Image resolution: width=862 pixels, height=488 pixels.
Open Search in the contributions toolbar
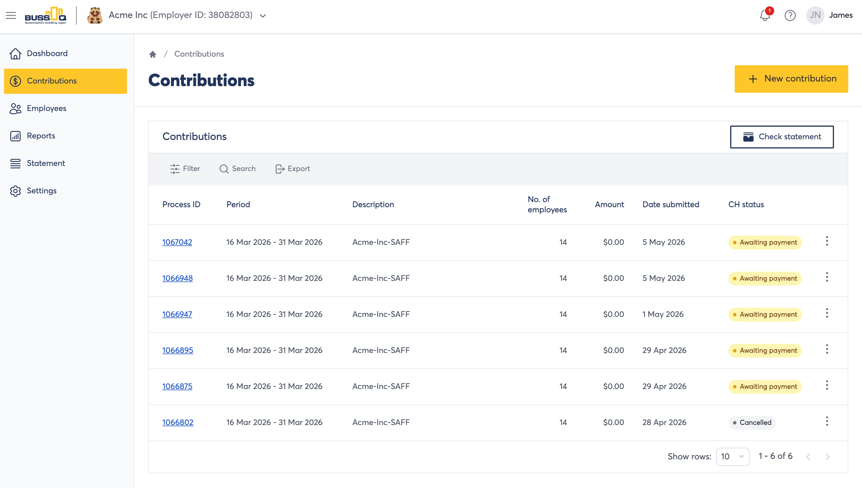point(238,168)
